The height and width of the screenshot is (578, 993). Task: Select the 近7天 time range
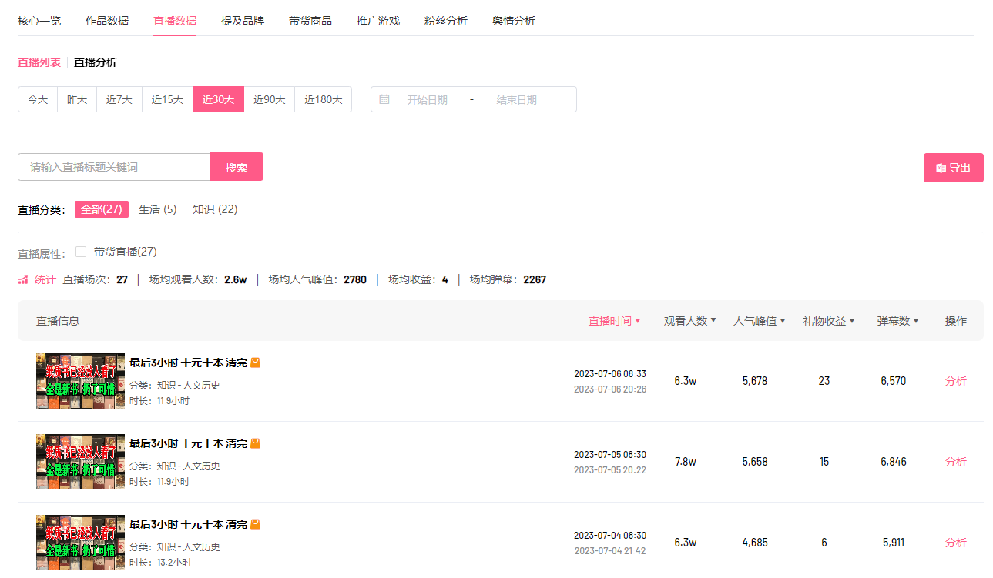pyautogui.click(x=119, y=99)
